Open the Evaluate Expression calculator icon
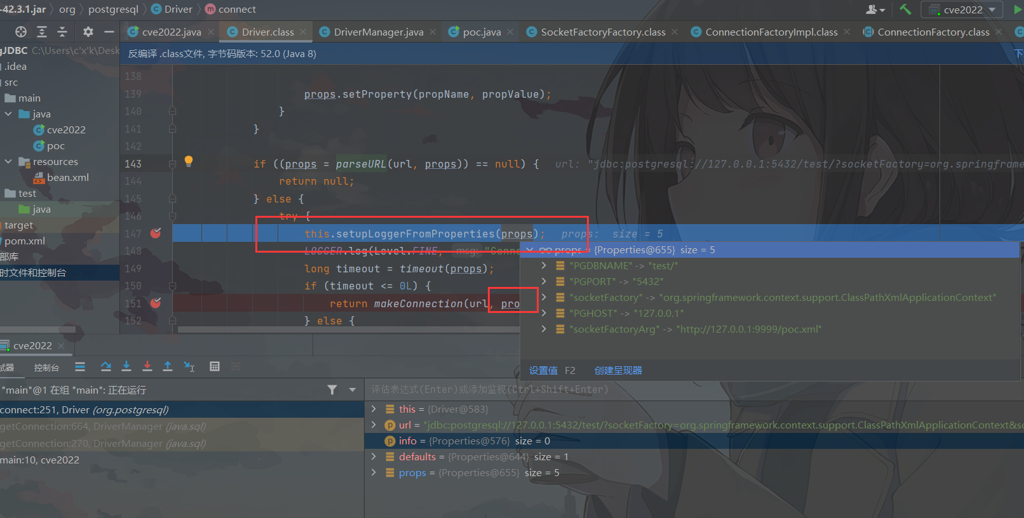The height and width of the screenshot is (518, 1024). click(x=215, y=366)
